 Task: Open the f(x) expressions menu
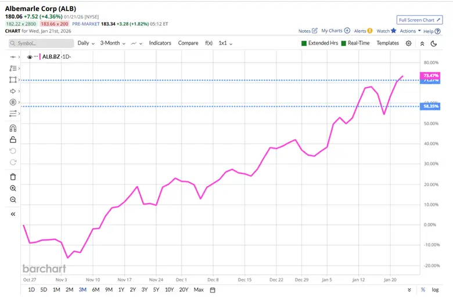[x=208, y=43]
